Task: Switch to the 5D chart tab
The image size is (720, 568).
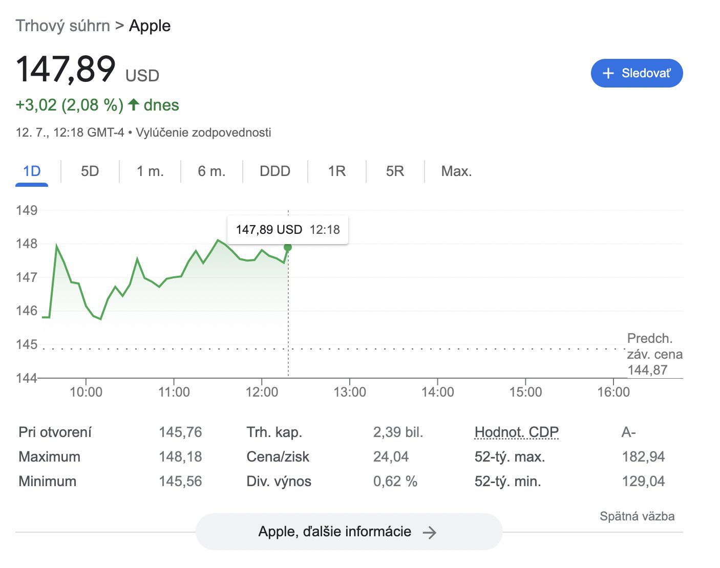Action: pyautogui.click(x=90, y=171)
